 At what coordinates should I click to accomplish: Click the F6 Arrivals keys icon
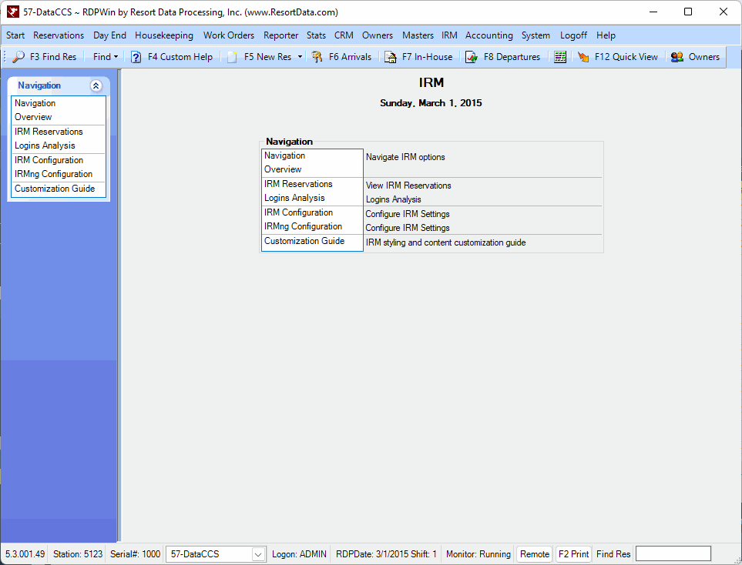coord(317,57)
